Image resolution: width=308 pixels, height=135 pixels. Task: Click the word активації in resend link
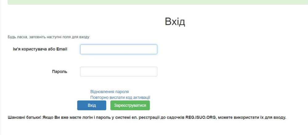tap(142, 97)
